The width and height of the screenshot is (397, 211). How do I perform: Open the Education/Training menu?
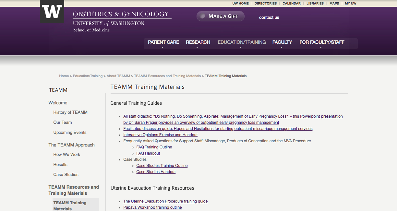pos(242,42)
